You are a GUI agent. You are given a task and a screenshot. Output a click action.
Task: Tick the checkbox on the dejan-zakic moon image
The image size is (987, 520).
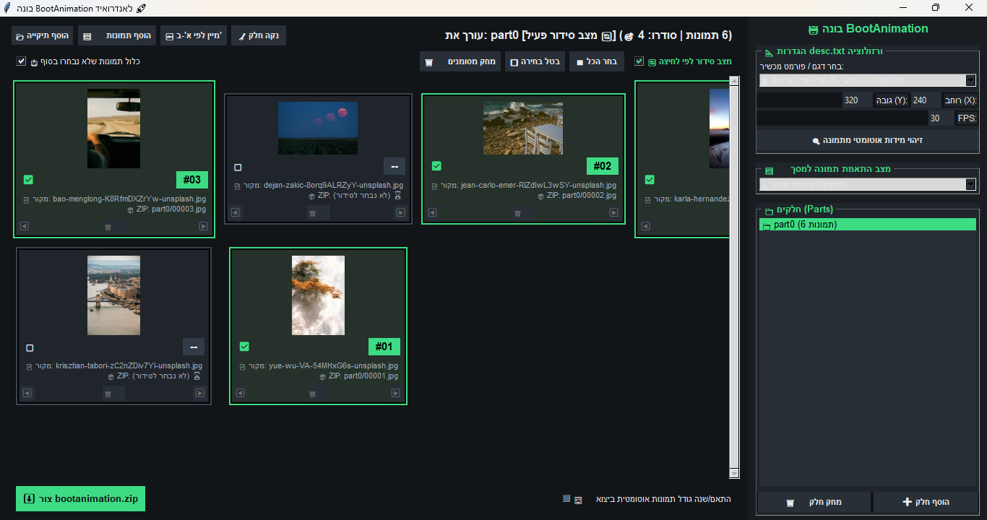(238, 168)
